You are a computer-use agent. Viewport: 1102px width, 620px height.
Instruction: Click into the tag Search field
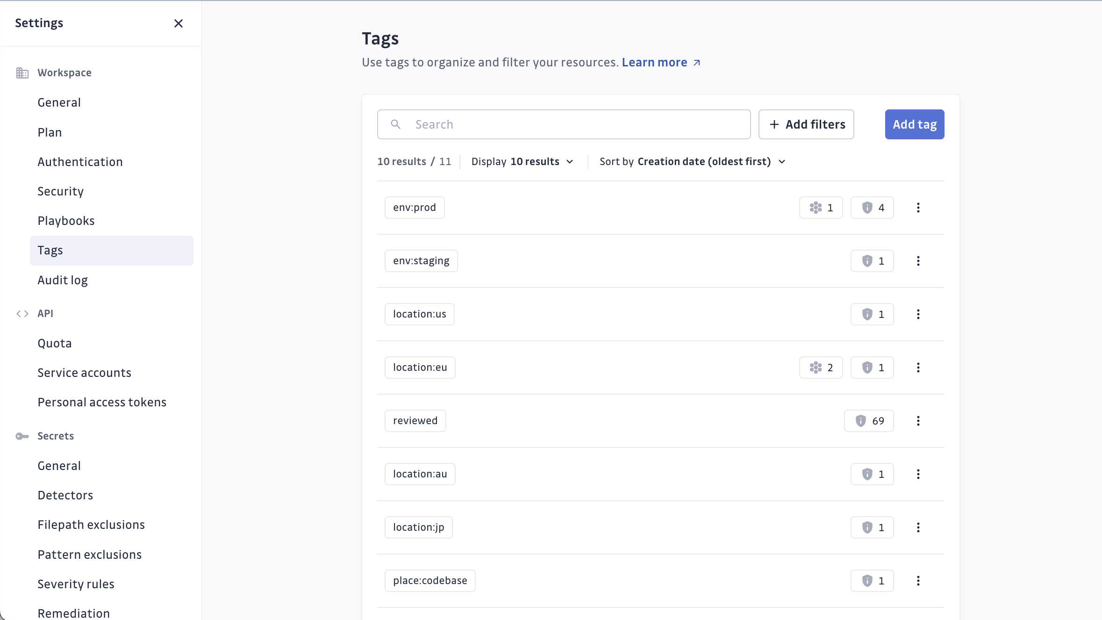(564, 124)
